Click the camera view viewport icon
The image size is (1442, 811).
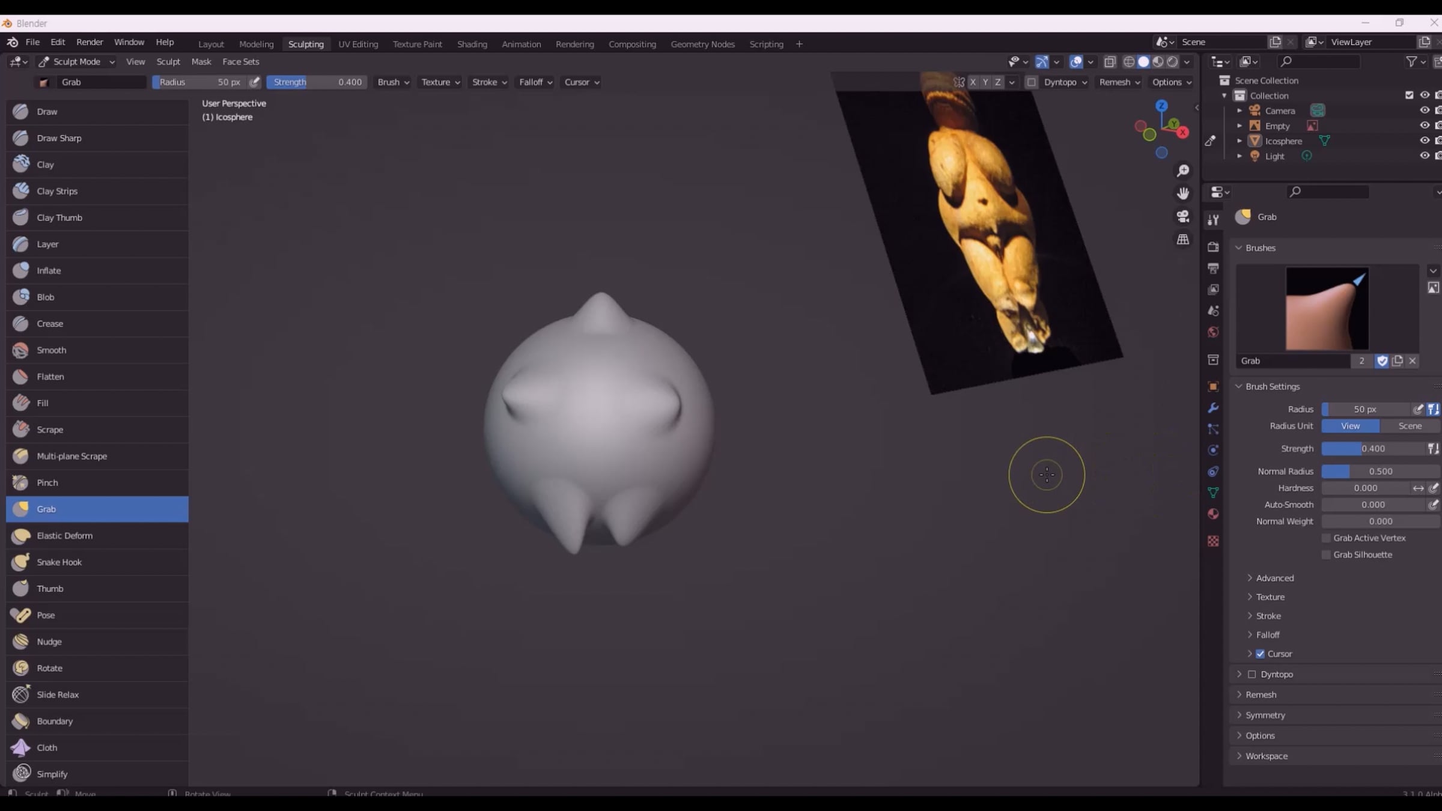1182,216
